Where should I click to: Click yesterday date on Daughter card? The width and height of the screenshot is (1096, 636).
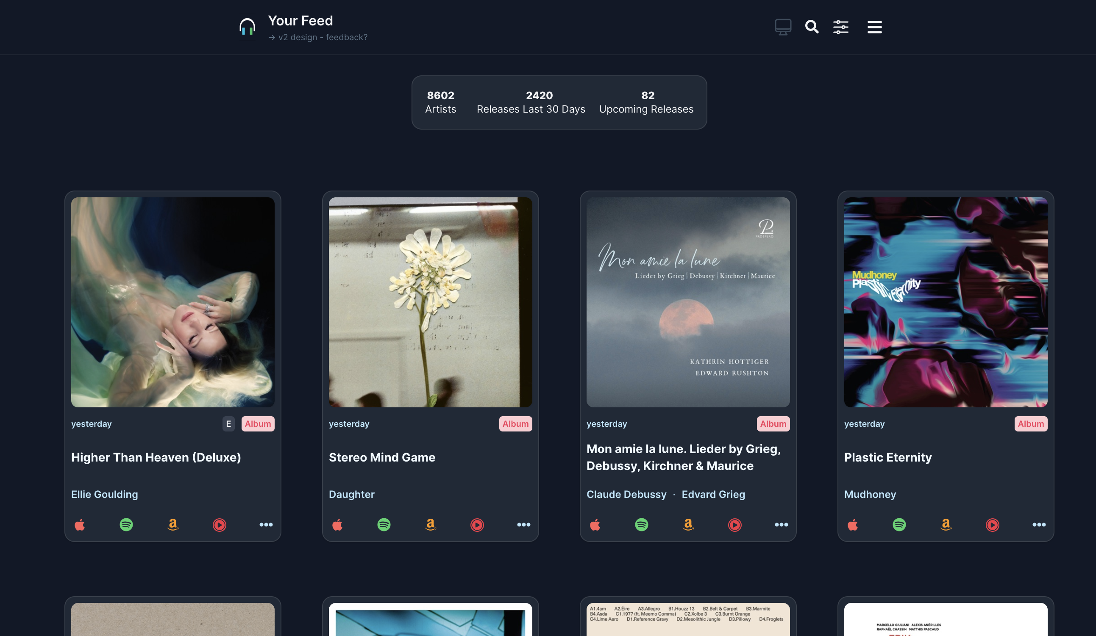coord(349,424)
